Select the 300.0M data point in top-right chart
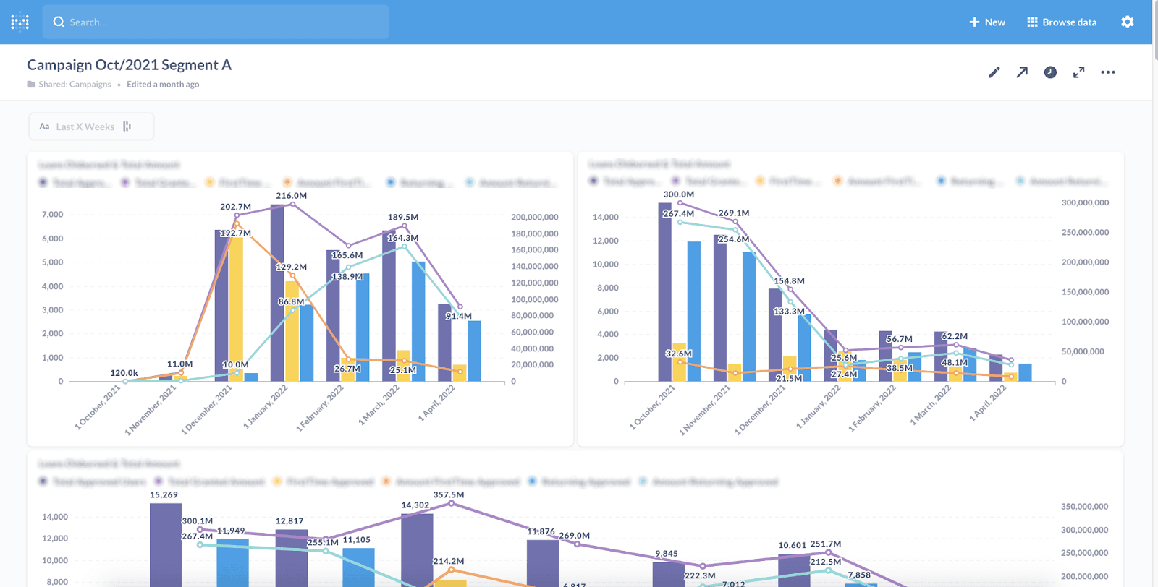 coord(680,203)
